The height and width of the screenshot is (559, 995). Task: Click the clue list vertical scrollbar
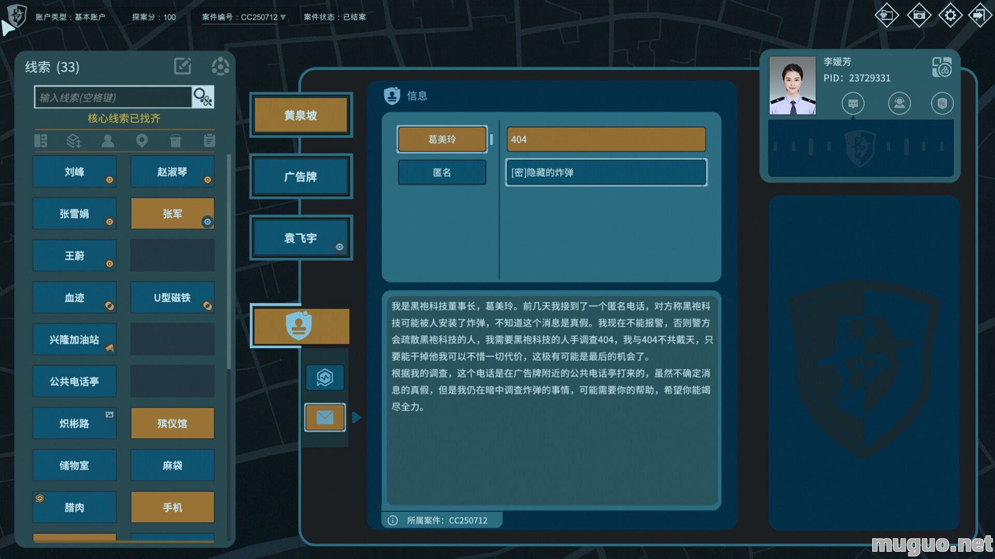[x=229, y=261]
